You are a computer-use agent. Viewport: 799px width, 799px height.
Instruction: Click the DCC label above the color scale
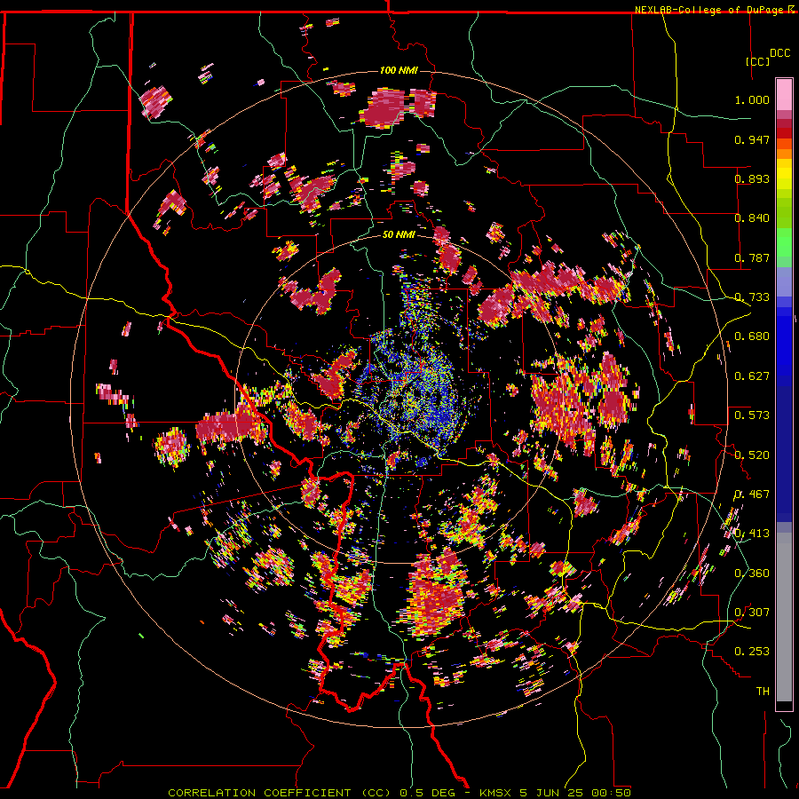click(779, 53)
